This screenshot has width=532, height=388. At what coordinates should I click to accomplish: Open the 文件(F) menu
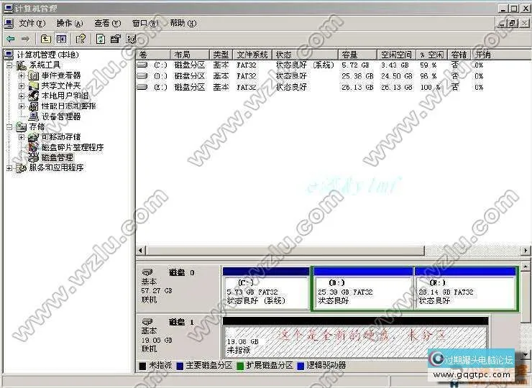pos(32,24)
